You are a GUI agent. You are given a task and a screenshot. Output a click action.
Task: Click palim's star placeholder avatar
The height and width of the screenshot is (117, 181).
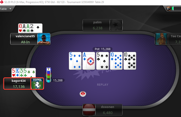pyautogui.click(x=116, y=25)
